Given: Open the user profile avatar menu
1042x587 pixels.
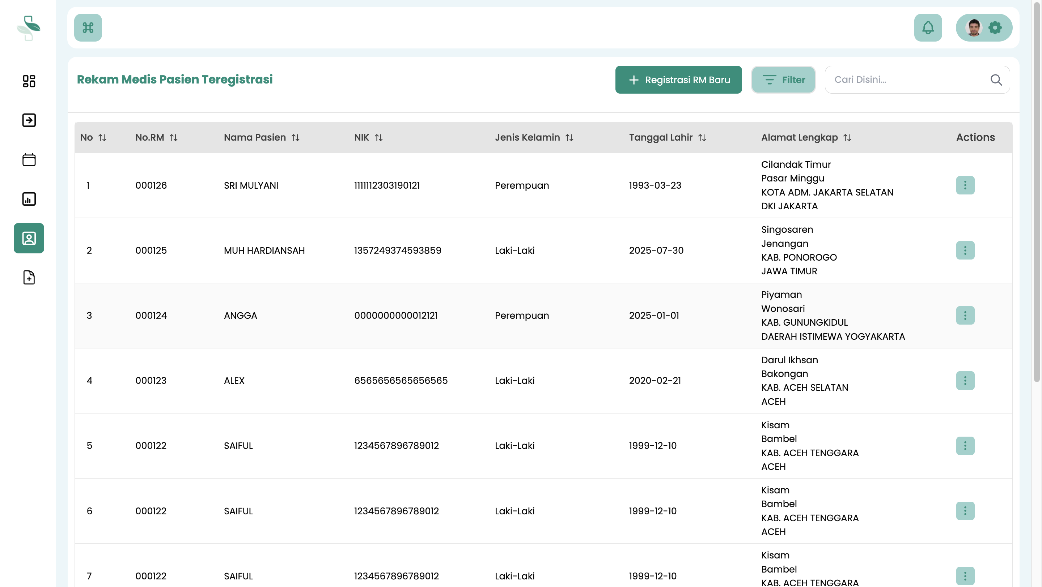Looking at the screenshot, I should click(974, 27).
